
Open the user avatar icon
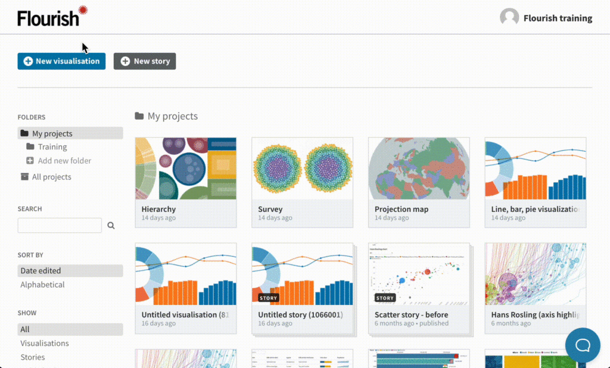(509, 17)
